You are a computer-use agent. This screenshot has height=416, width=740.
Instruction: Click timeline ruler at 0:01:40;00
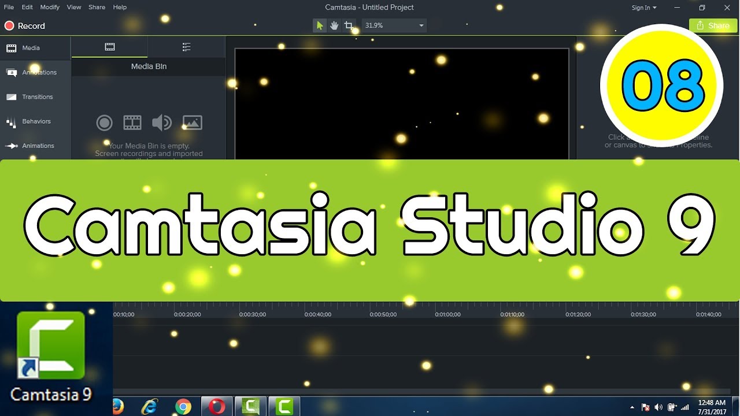click(709, 314)
